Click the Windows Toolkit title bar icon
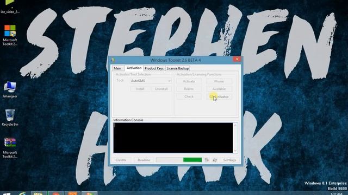 click(113, 60)
